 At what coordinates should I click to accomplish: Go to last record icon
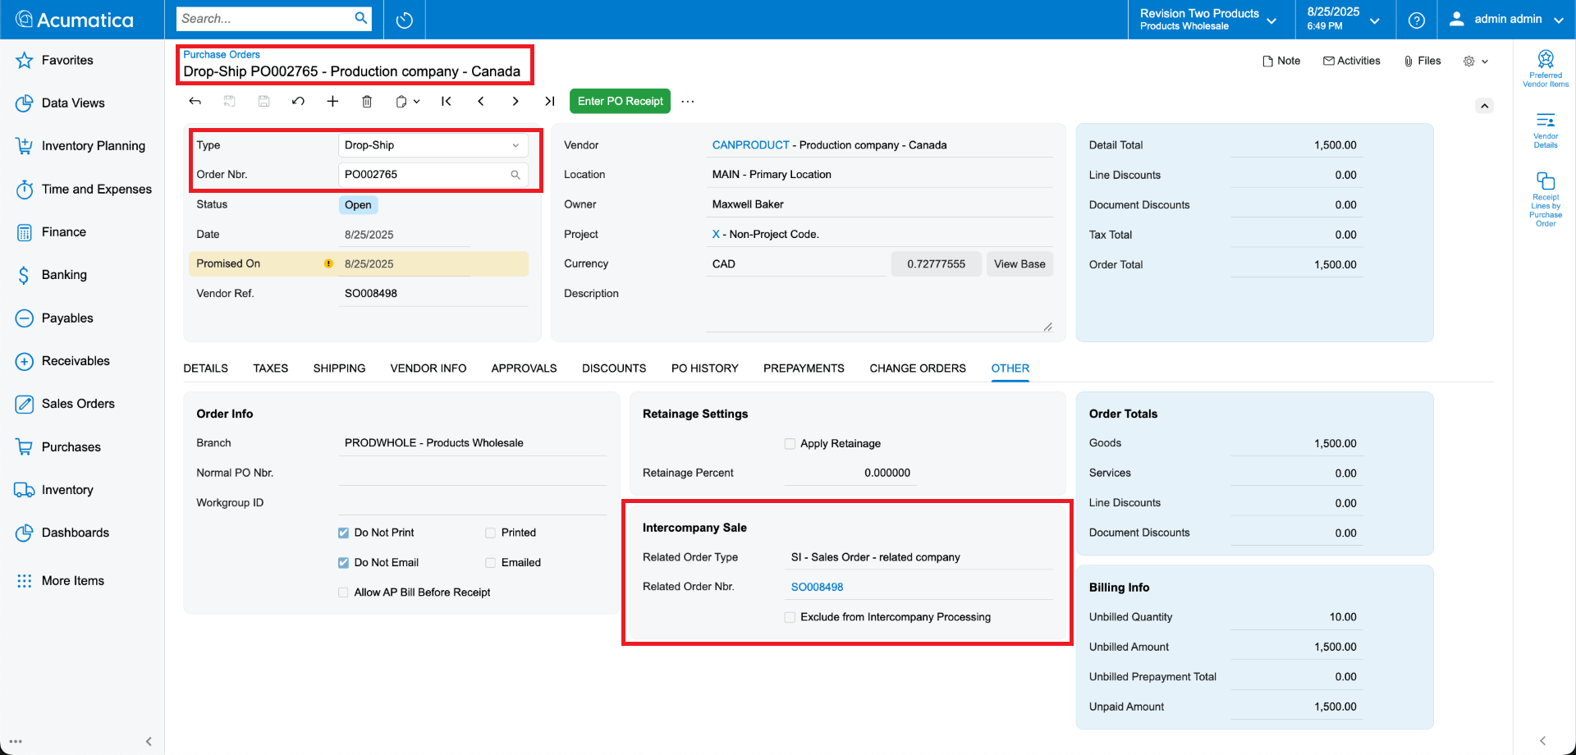(550, 101)
